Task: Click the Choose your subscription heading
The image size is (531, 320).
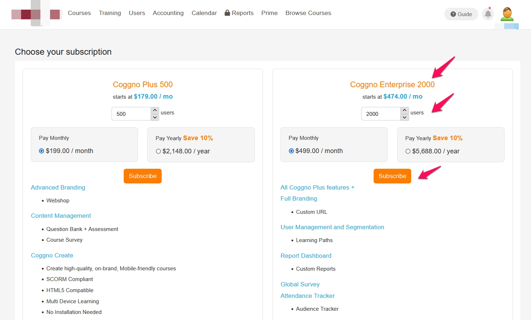Action: click(63, 52)
